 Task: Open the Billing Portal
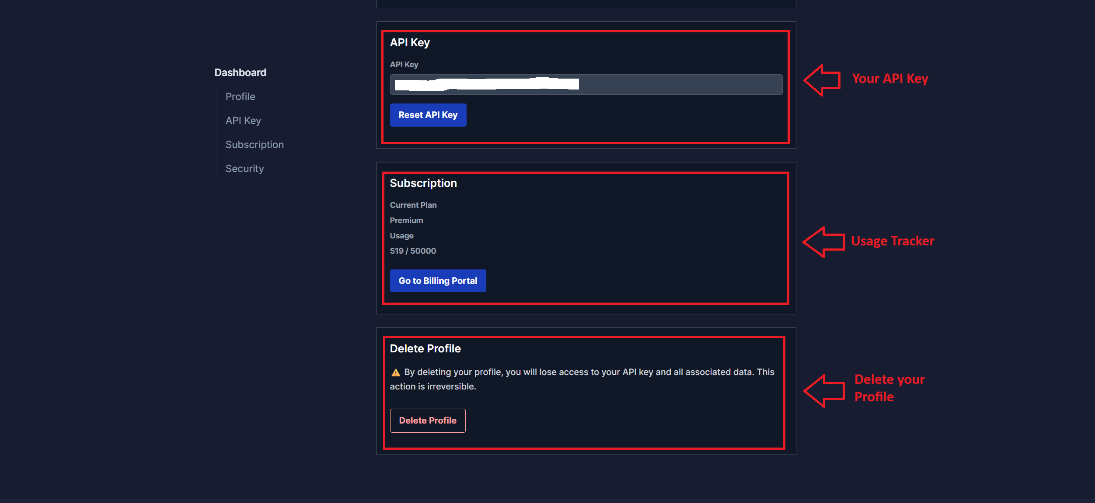point(438,281)
